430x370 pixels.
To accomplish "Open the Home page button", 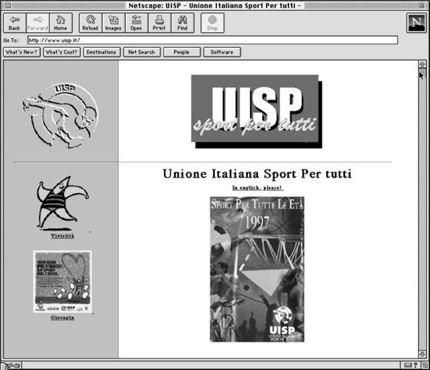I will (60, 23).
